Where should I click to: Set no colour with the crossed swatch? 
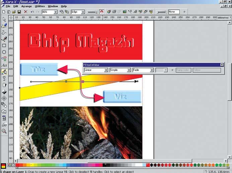click(x=13, y=165)
